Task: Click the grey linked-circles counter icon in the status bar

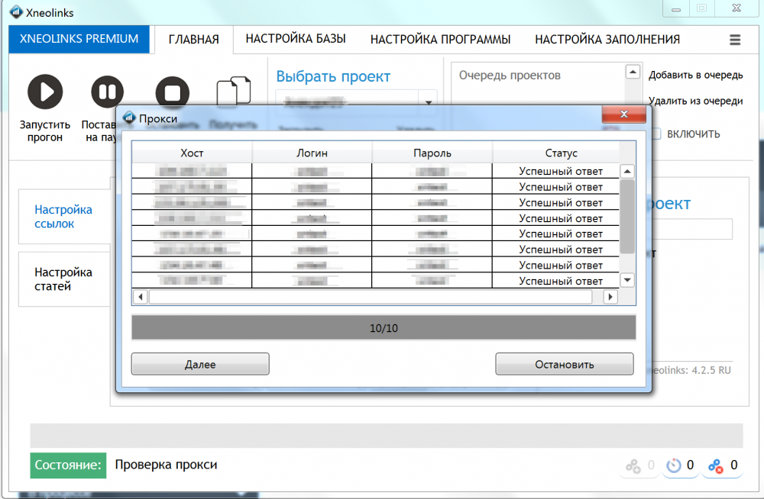Action: coord(633,466)
